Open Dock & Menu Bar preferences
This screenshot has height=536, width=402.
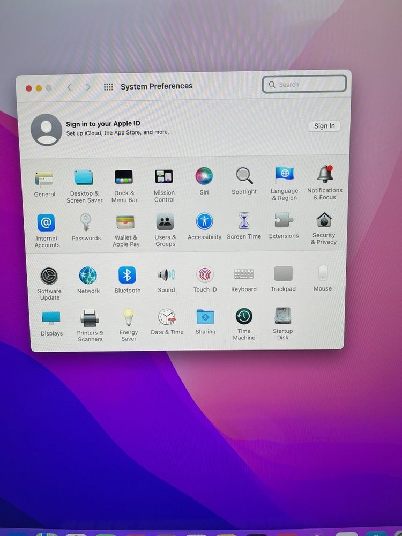tap(124, 177)
